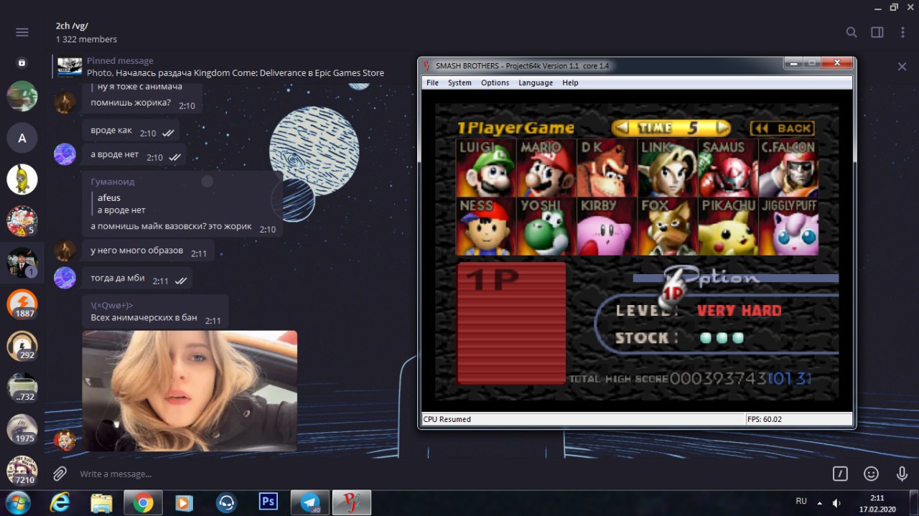Click the RU language indicator
919x516 pixels.
click(x=801, y=501)
